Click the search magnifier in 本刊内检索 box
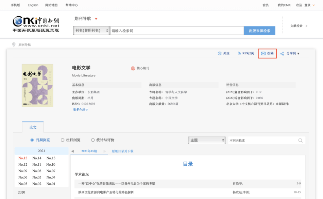This screenshot has width=323, height=199. coord(300,140)
